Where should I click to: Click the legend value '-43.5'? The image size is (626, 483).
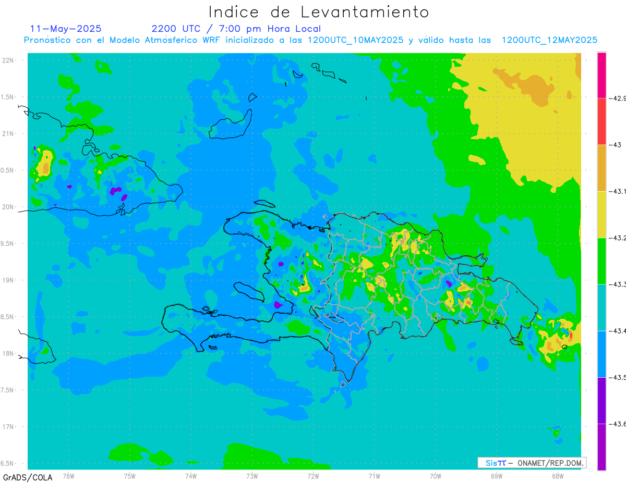[x=617, y=377]
